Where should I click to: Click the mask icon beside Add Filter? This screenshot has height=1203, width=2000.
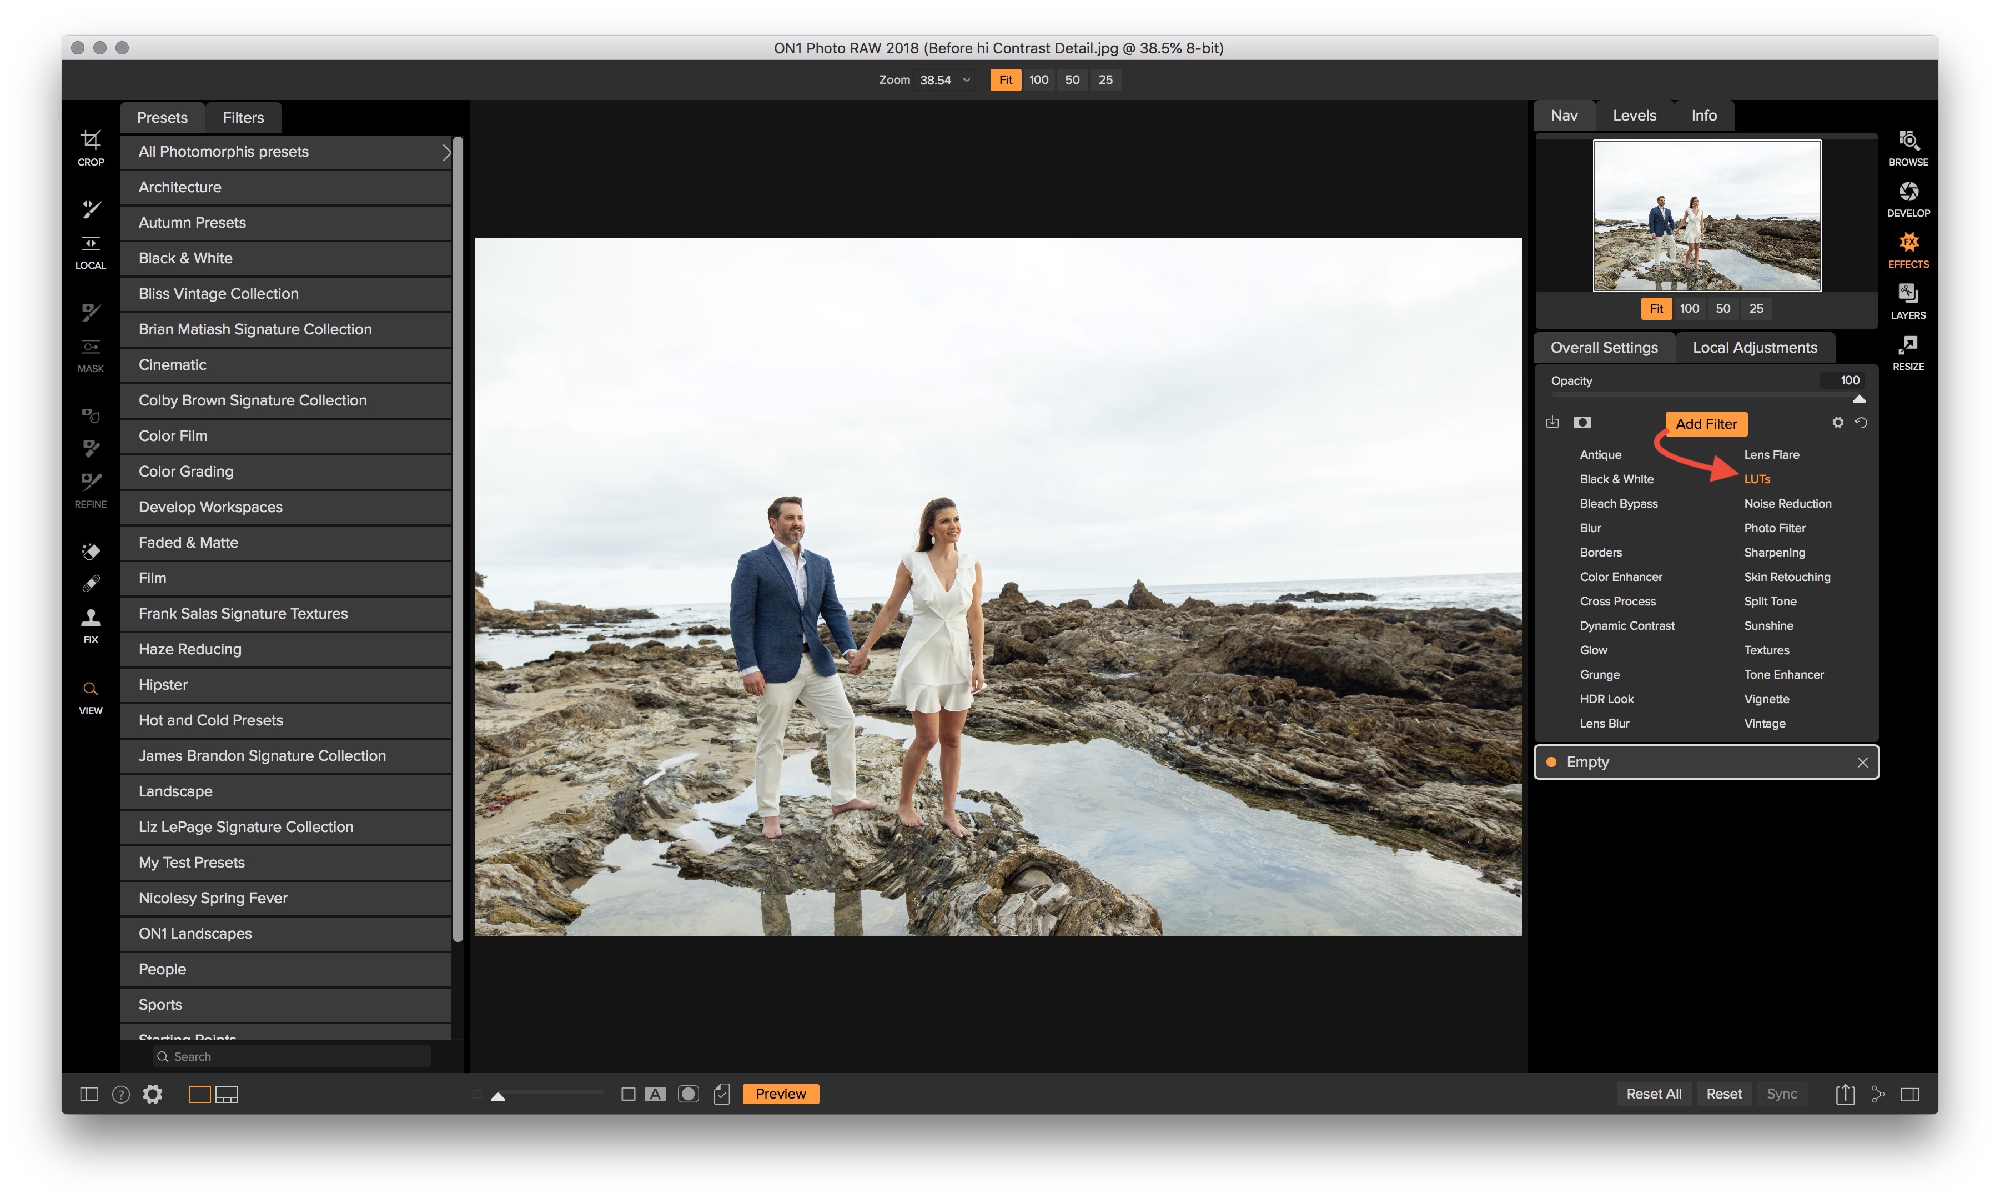click(x=1582, y=422)
